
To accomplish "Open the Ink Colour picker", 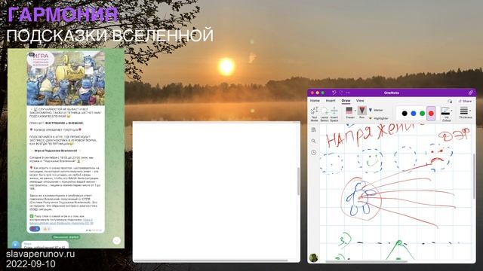I will 446,114.
